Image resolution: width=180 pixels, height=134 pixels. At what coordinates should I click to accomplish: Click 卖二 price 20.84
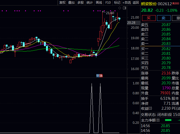point(166,39)
